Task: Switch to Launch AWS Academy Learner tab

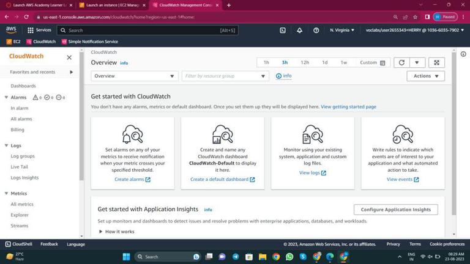Action: tap(39, 5)
